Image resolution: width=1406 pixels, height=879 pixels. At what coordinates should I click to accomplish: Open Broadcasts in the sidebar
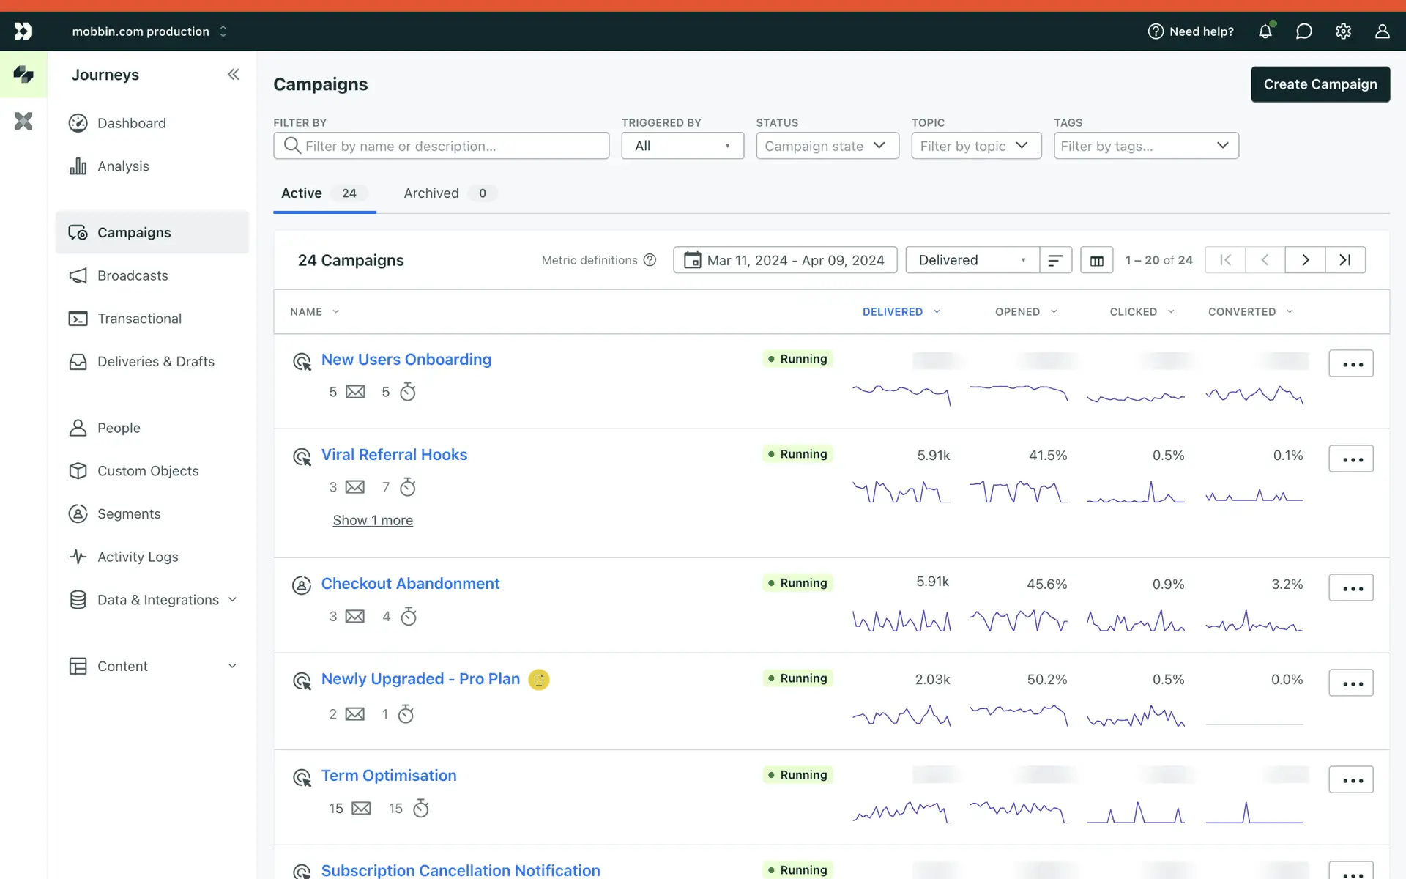click(x=133, y=275)
